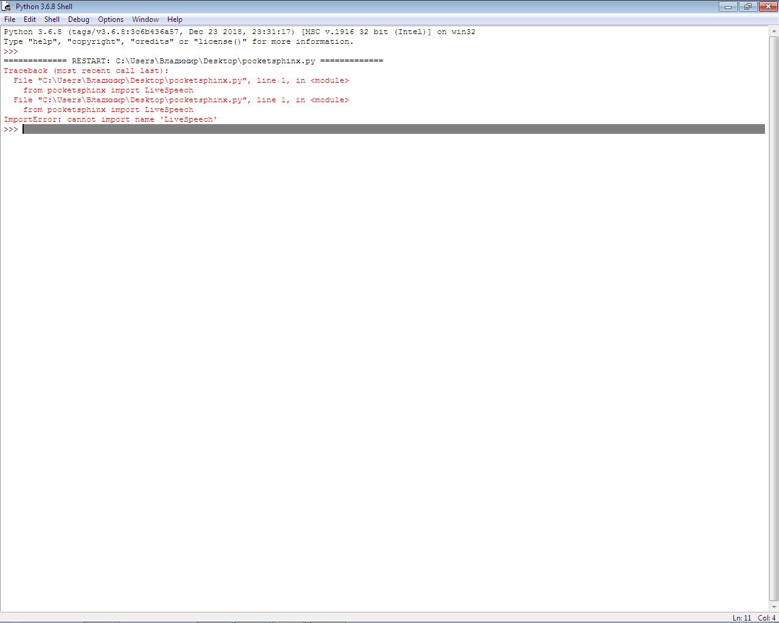Open the File menu
The width and height of the screenshot is (779, 623).
click(x=10, y=19)
